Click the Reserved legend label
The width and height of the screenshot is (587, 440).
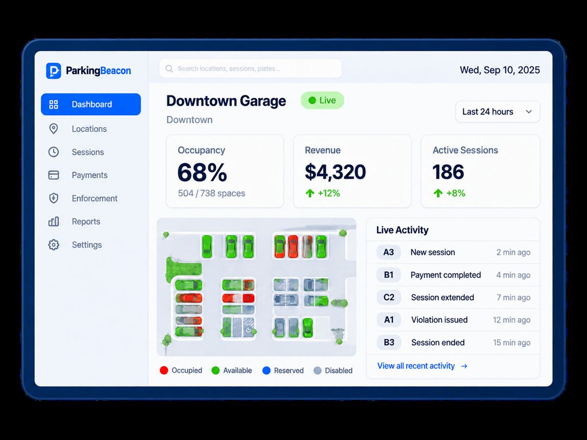pos(289,371)
